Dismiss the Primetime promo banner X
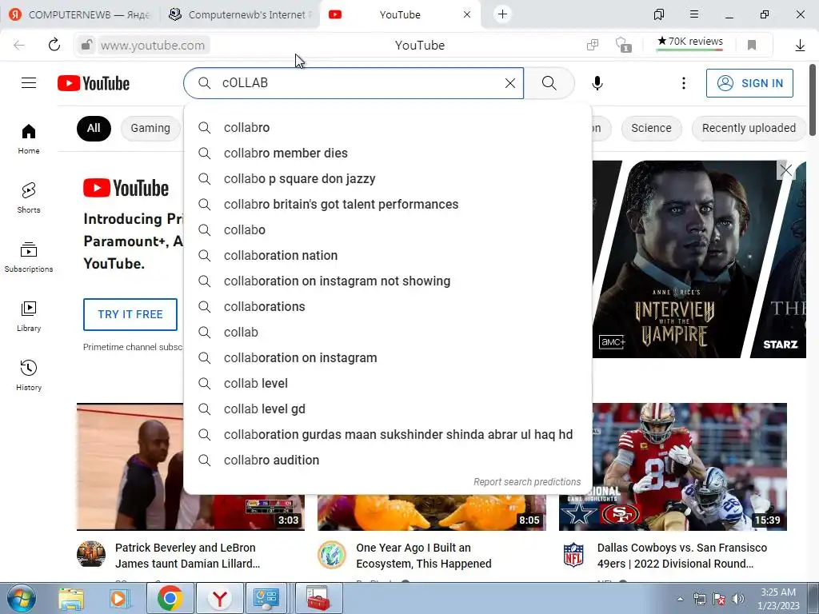This screenshot has width=819, height=614. click(x=785, y=169)
